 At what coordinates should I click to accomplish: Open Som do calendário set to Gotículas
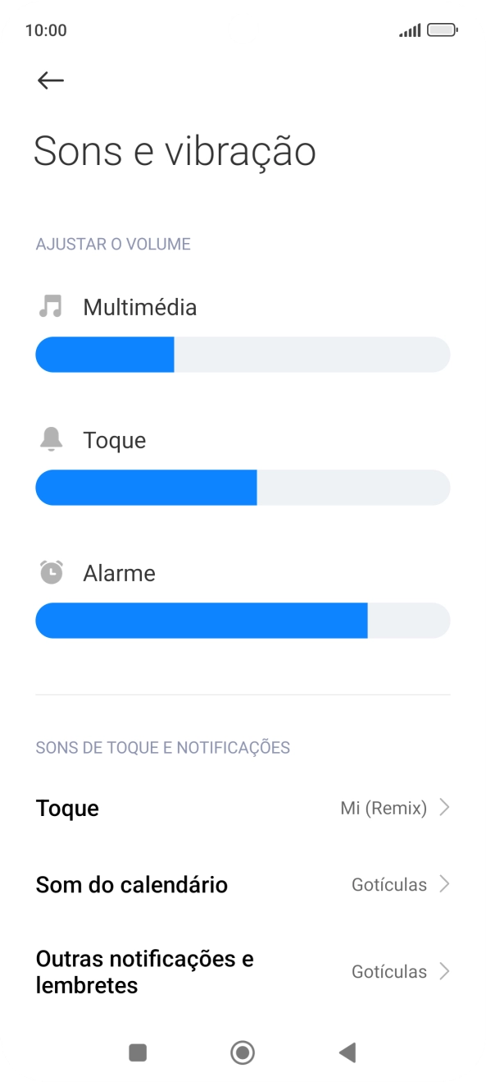click(x=243, y=884)
